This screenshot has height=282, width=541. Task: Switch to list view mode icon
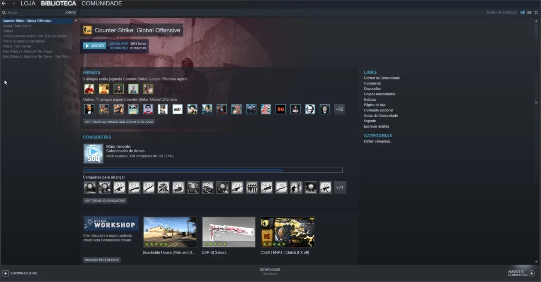click(x=529, y=13)
